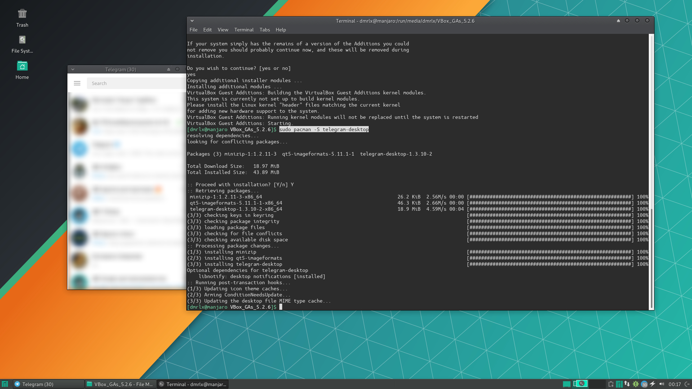The height and width of the screenshot is (389, 692).
Task: Switch to VBox_GAs_5.2.6 File Manager taskbar entry
Action: click(x=120, y=384)
